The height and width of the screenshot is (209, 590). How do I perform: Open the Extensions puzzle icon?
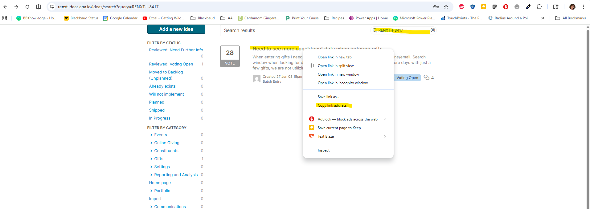click(x=539, y=7)
